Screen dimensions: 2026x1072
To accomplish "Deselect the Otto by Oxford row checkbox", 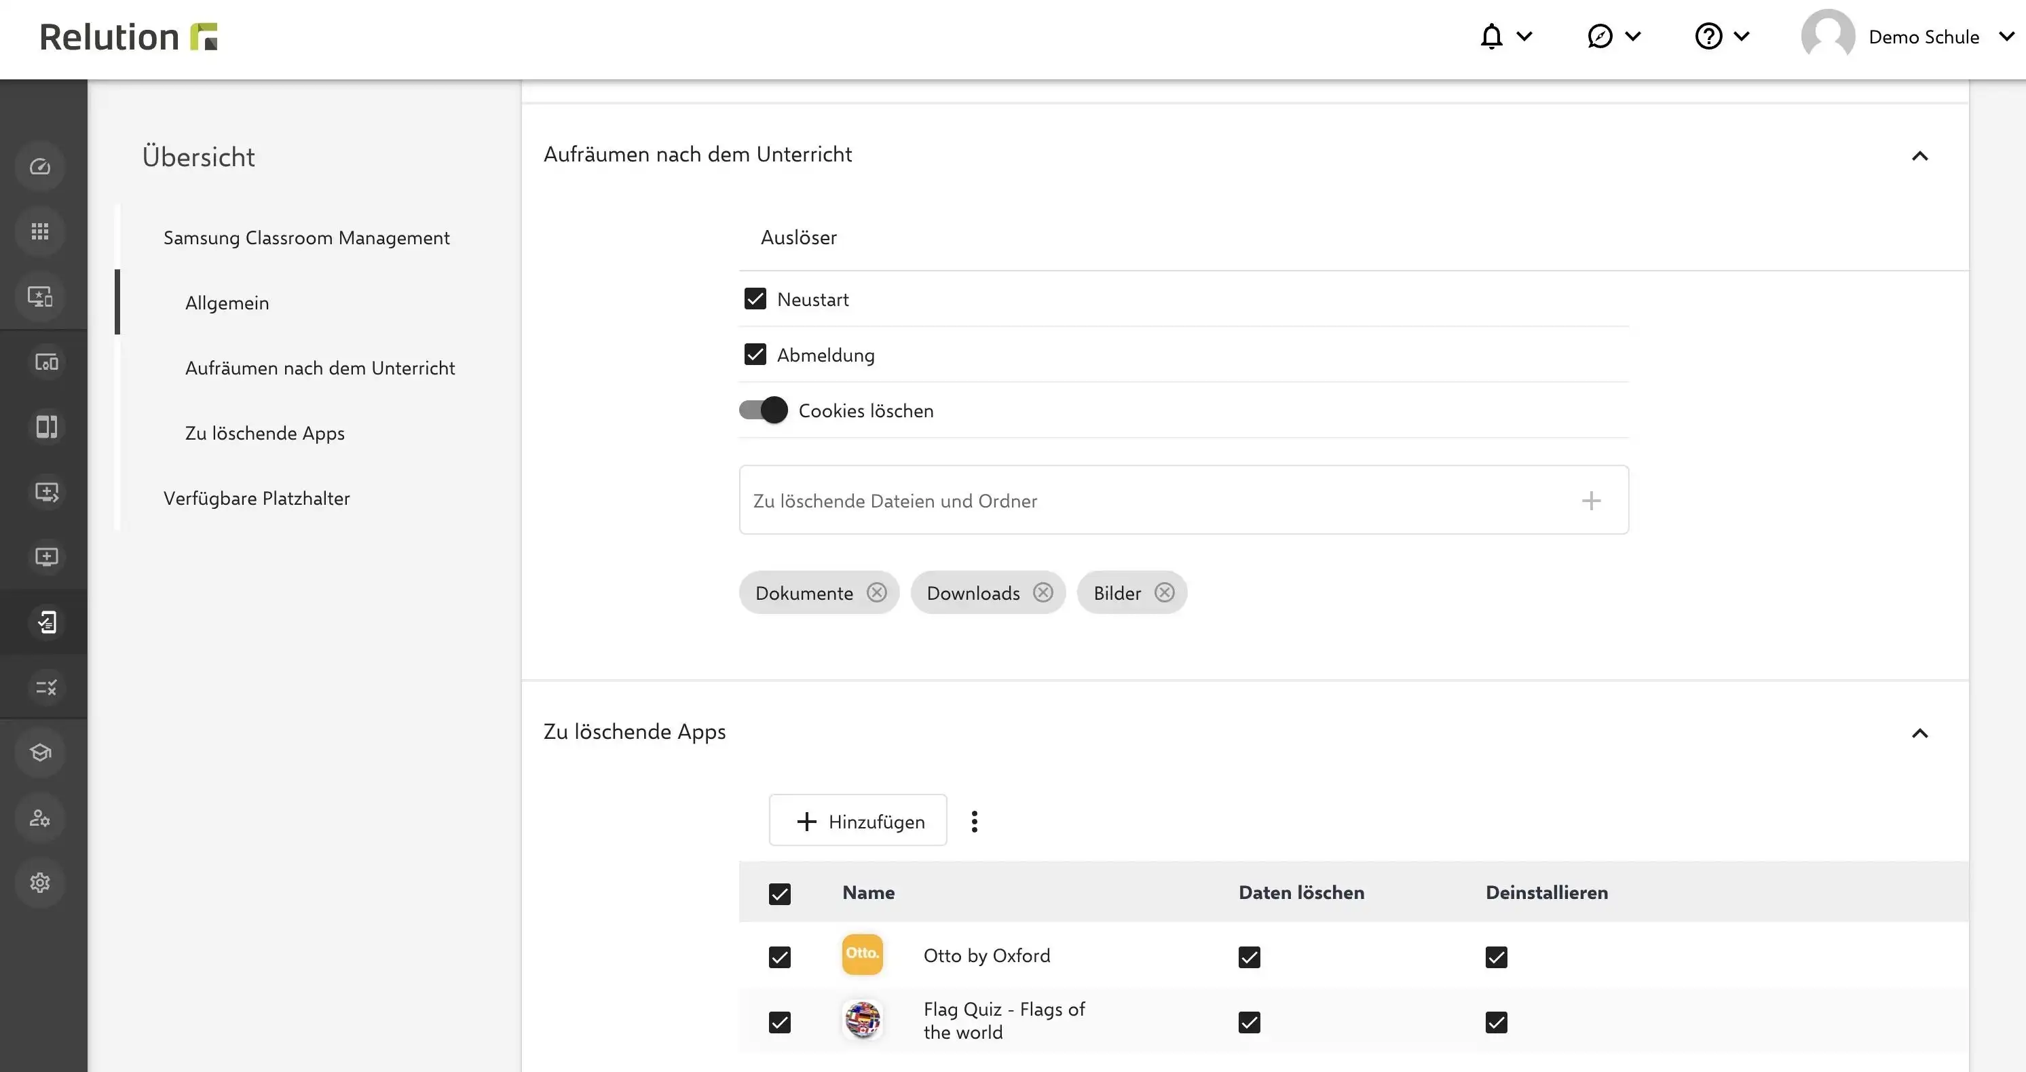I will (779, 957).
